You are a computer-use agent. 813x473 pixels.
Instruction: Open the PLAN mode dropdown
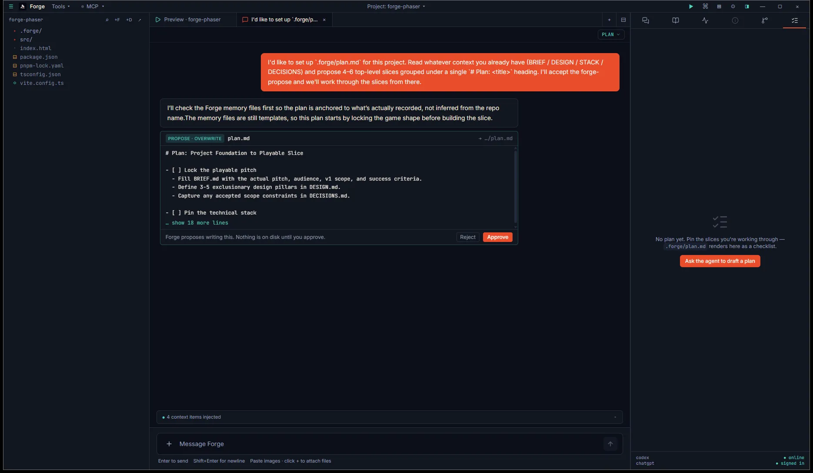click(x=611, y=34)
